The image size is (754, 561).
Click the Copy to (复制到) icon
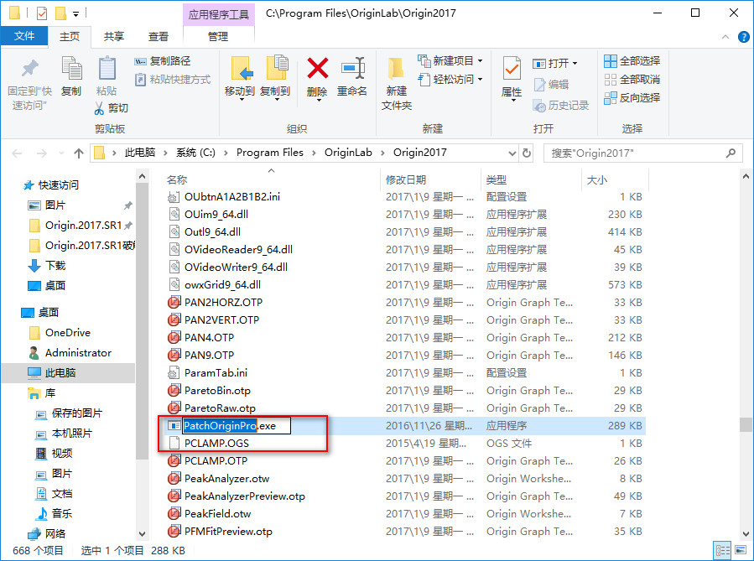[x=276, y=68]
